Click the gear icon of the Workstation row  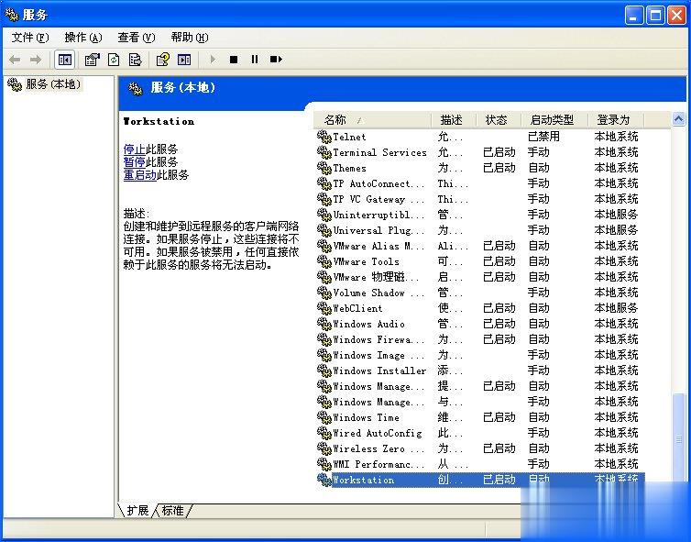pos(324,480)
